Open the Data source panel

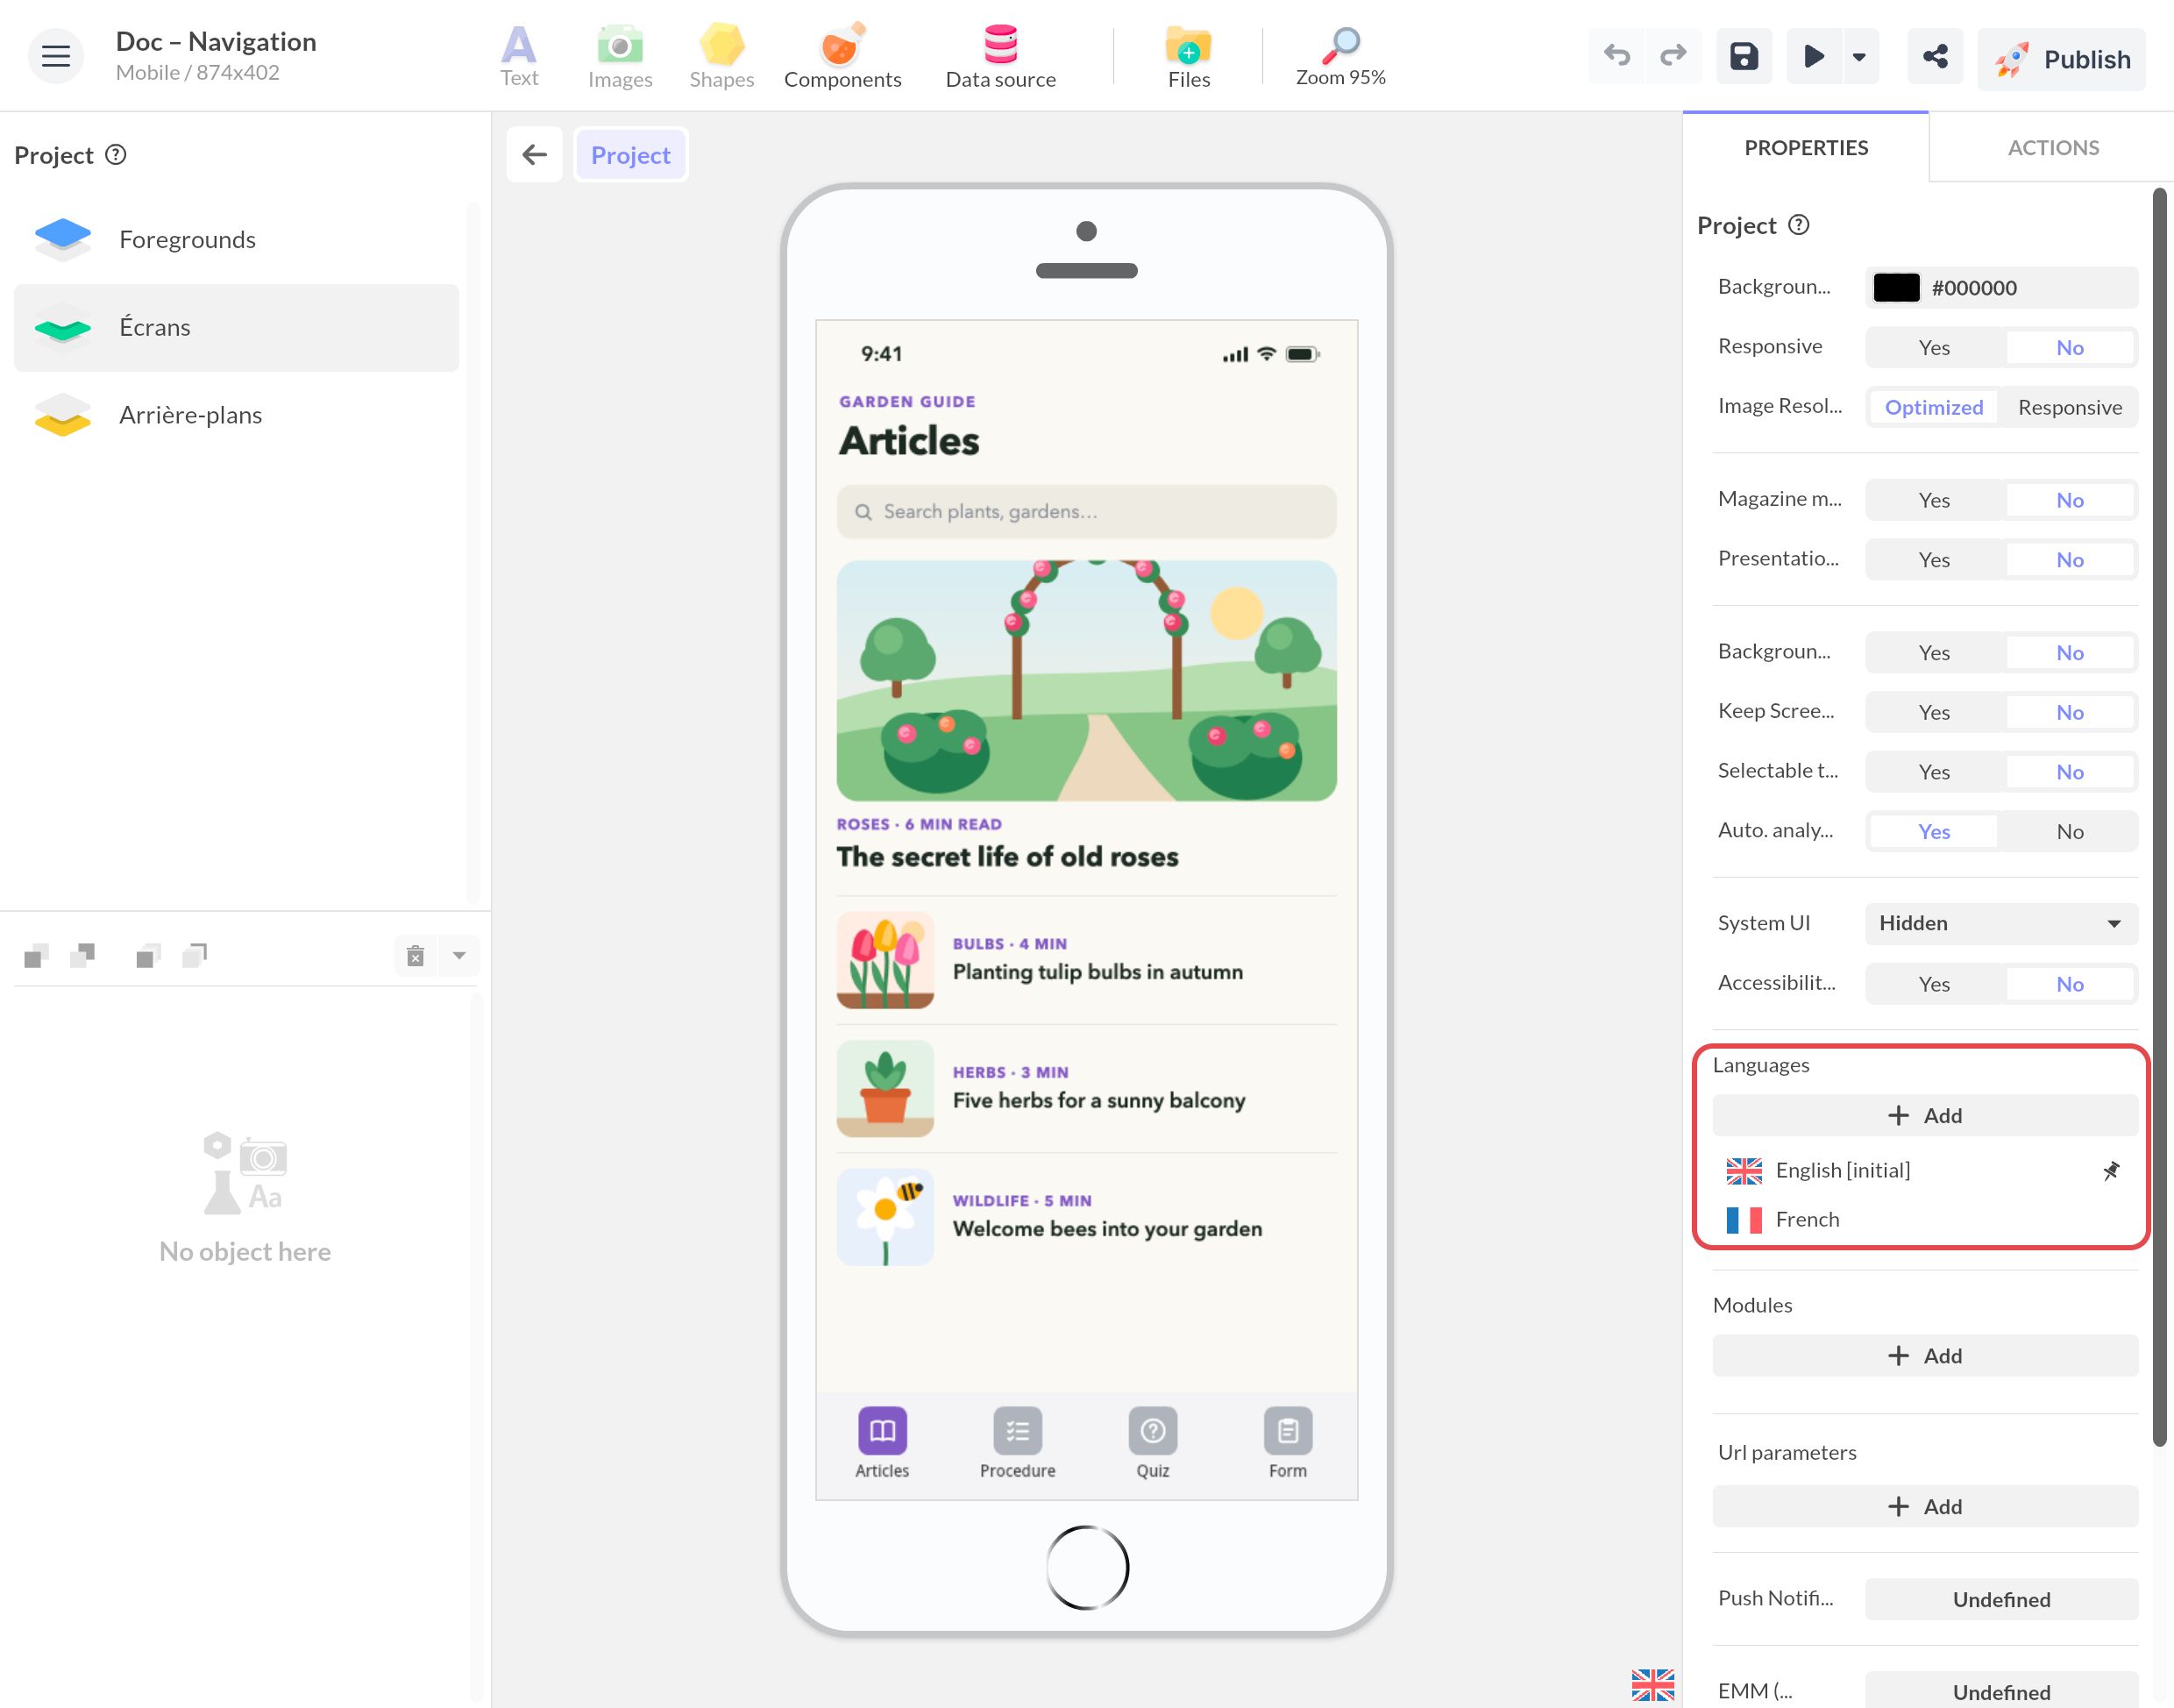click(1000, 56)
